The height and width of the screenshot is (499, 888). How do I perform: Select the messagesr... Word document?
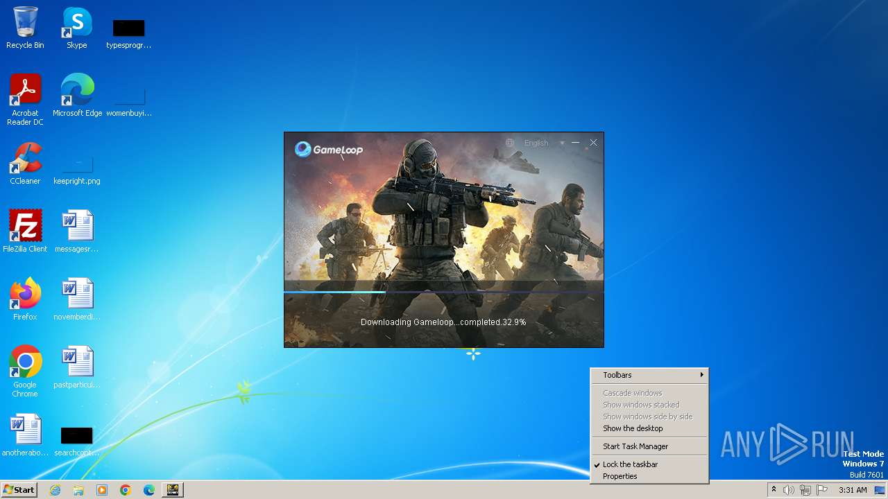click(77, 231)
